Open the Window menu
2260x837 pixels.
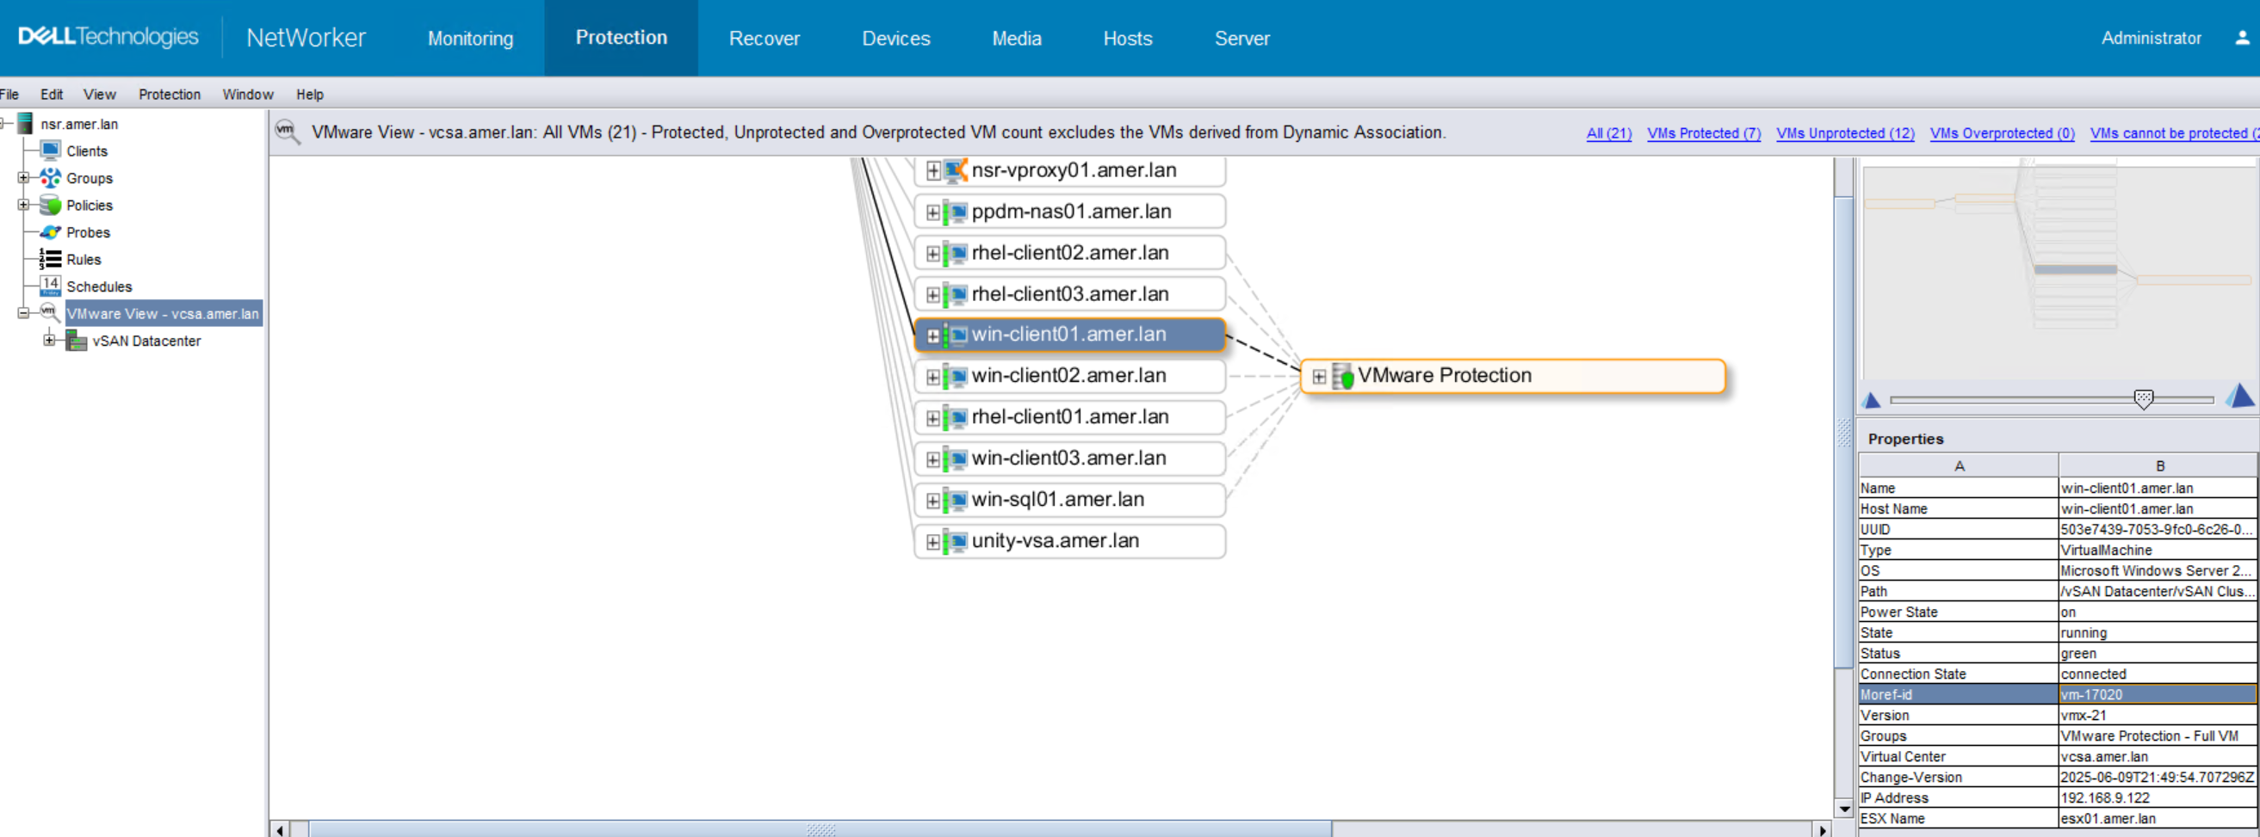click(247, 95)
